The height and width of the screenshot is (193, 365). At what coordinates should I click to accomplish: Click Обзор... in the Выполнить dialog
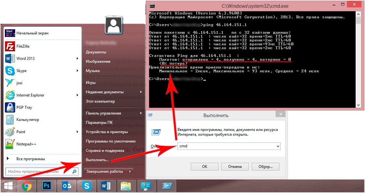tap(266, 167)
